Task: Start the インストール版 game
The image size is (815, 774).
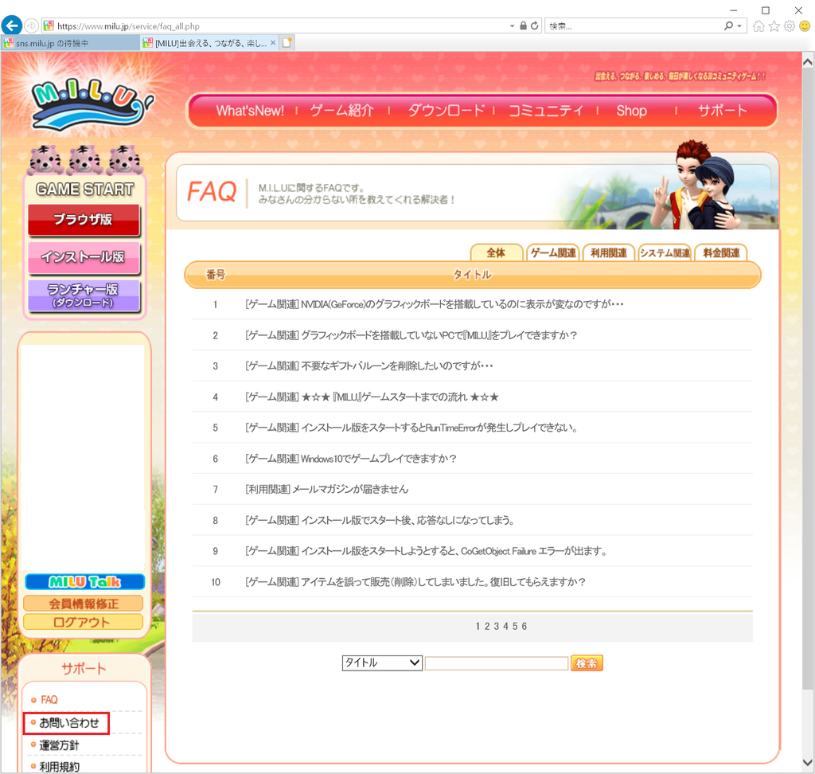Action: 84,257
